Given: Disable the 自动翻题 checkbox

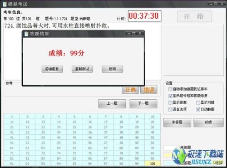Looking at the screenshot, I should (198, 109).
